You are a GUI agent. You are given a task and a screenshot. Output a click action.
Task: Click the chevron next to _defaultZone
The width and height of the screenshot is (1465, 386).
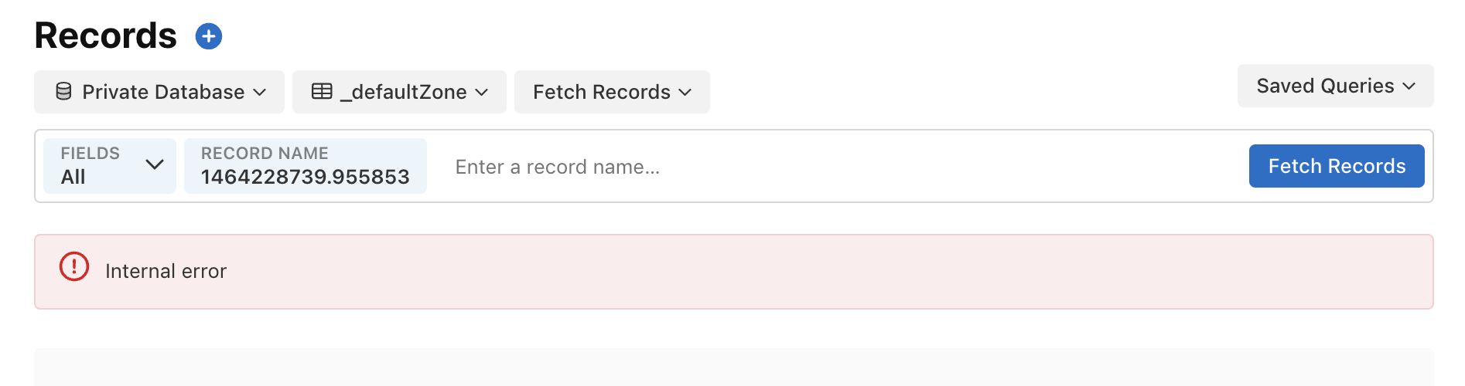tap(482, 93)
